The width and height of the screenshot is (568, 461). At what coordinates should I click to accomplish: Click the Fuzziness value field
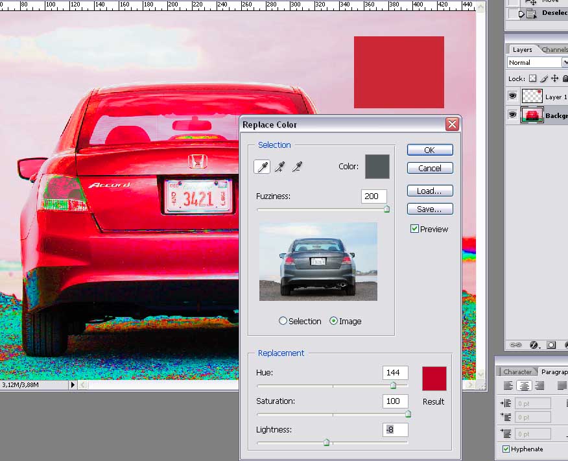point(374,196)
